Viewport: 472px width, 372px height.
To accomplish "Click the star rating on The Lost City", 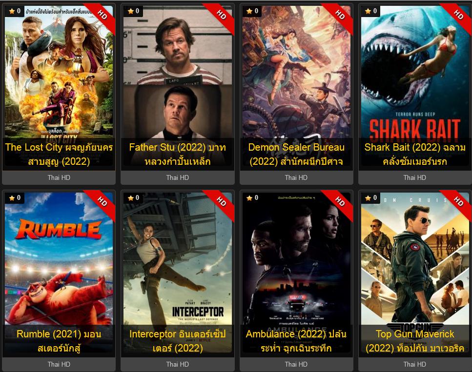I will click(15, 11).
